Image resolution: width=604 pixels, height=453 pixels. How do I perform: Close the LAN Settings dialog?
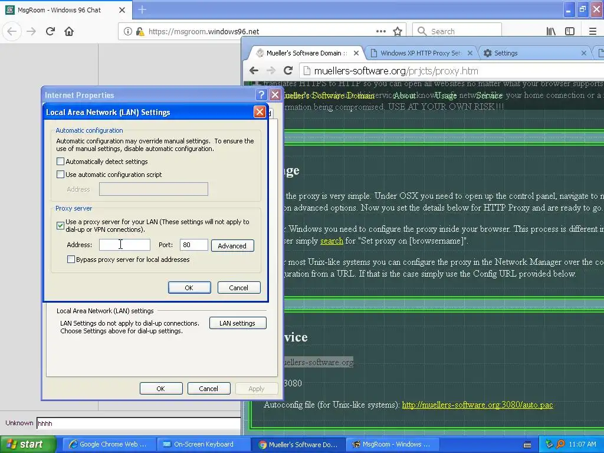[x=260, y=111]
